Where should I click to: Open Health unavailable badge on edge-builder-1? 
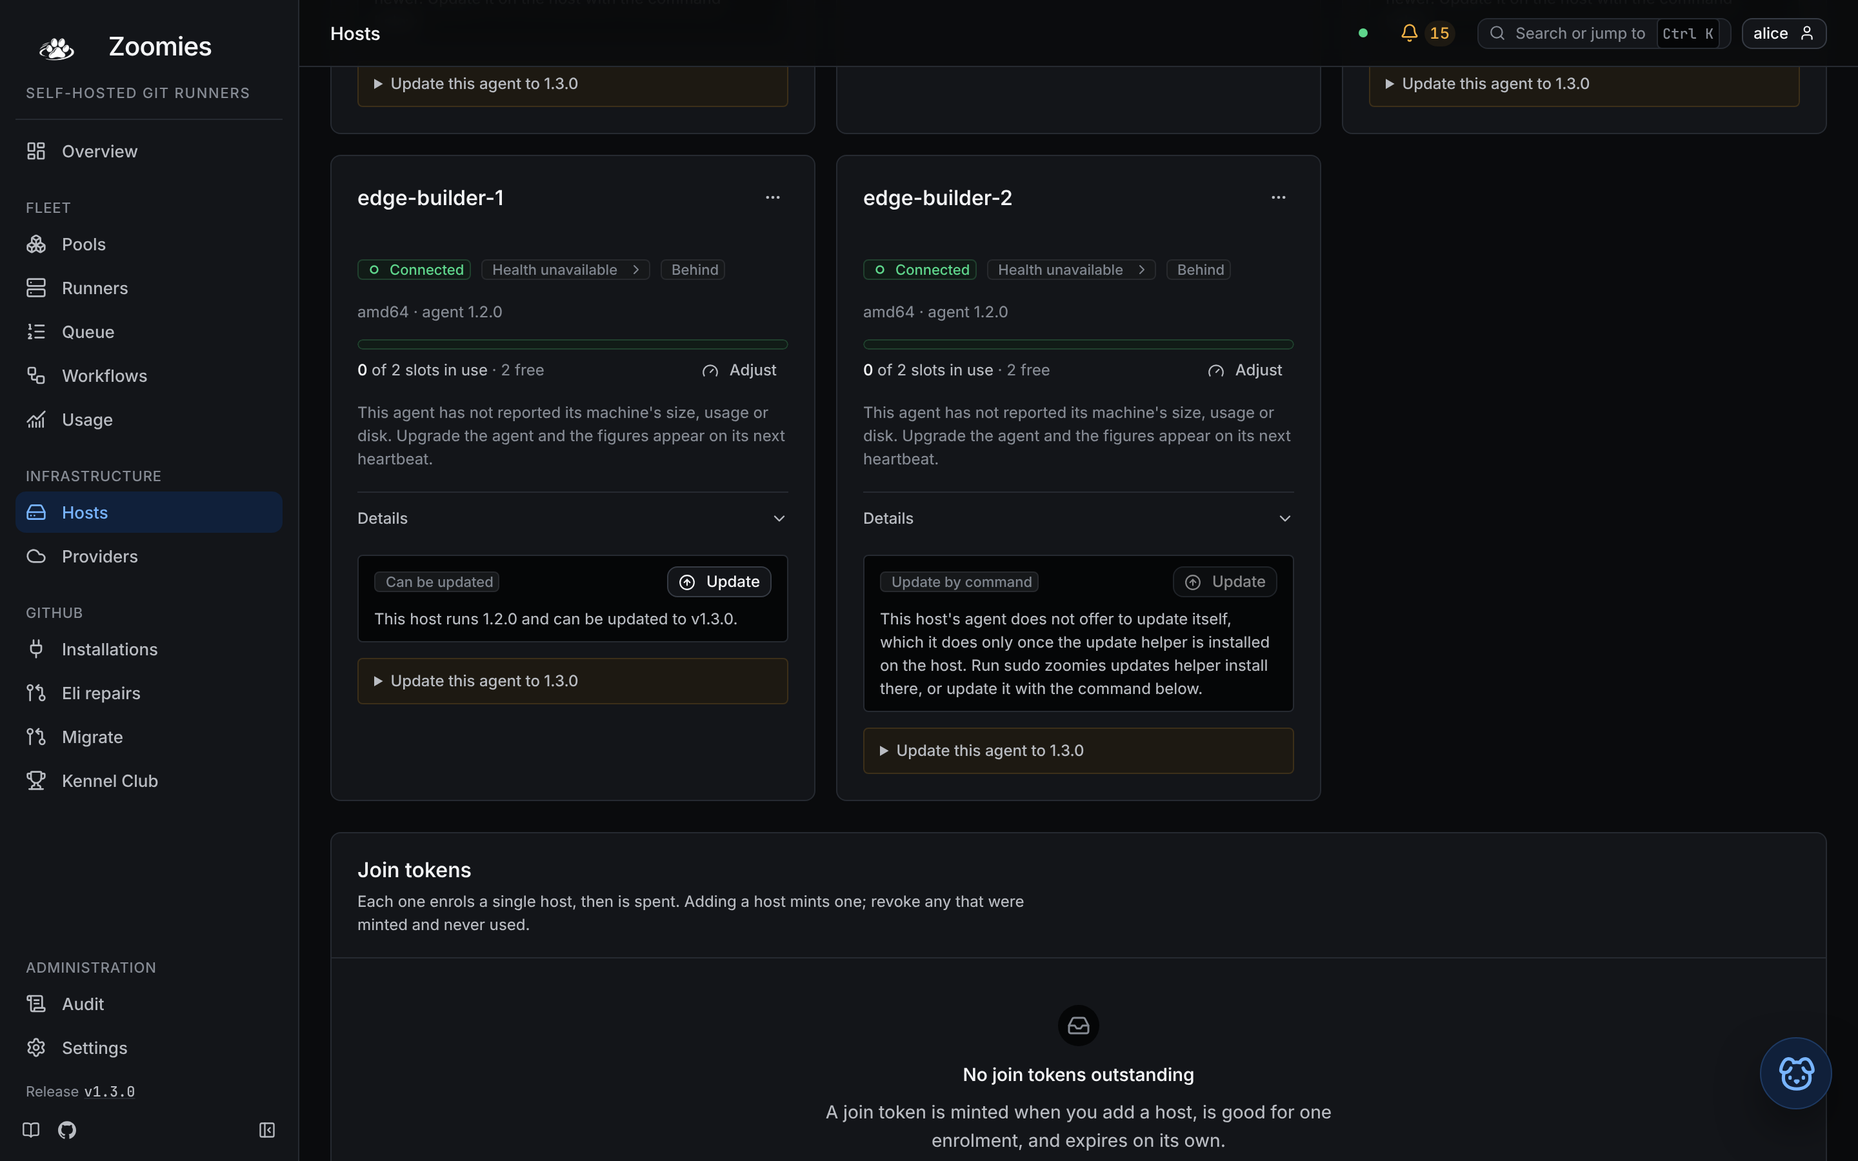coord(565,270)
